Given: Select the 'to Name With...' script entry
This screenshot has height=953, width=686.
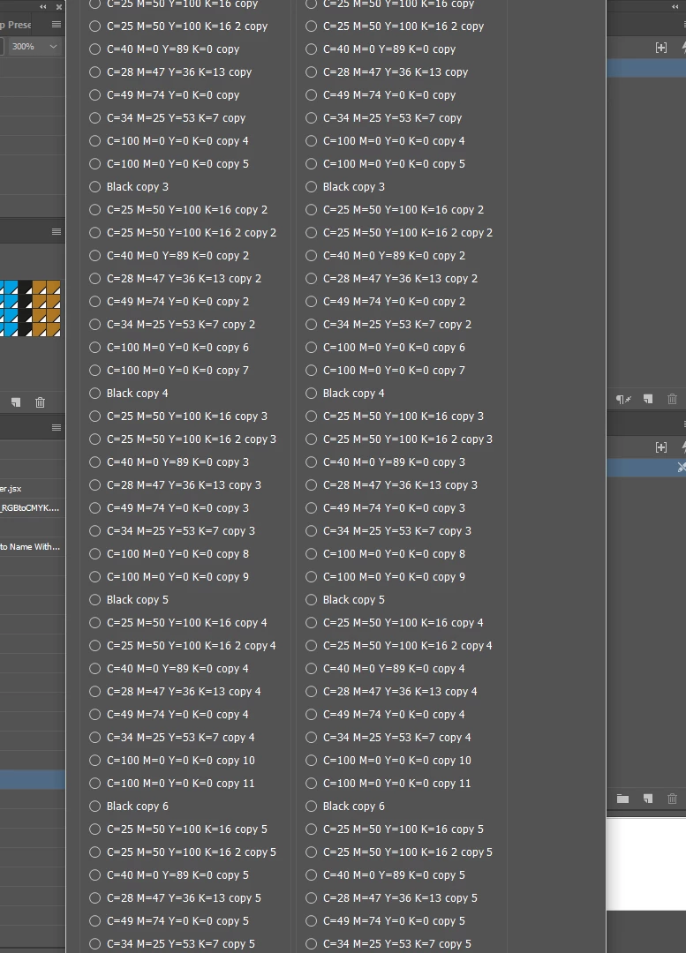Looking at the screenshot, I should (32, 547).
